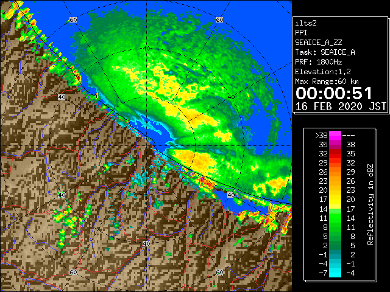
Task: Pick the cyan swatch beside '-7'
Action: [335, 273]
